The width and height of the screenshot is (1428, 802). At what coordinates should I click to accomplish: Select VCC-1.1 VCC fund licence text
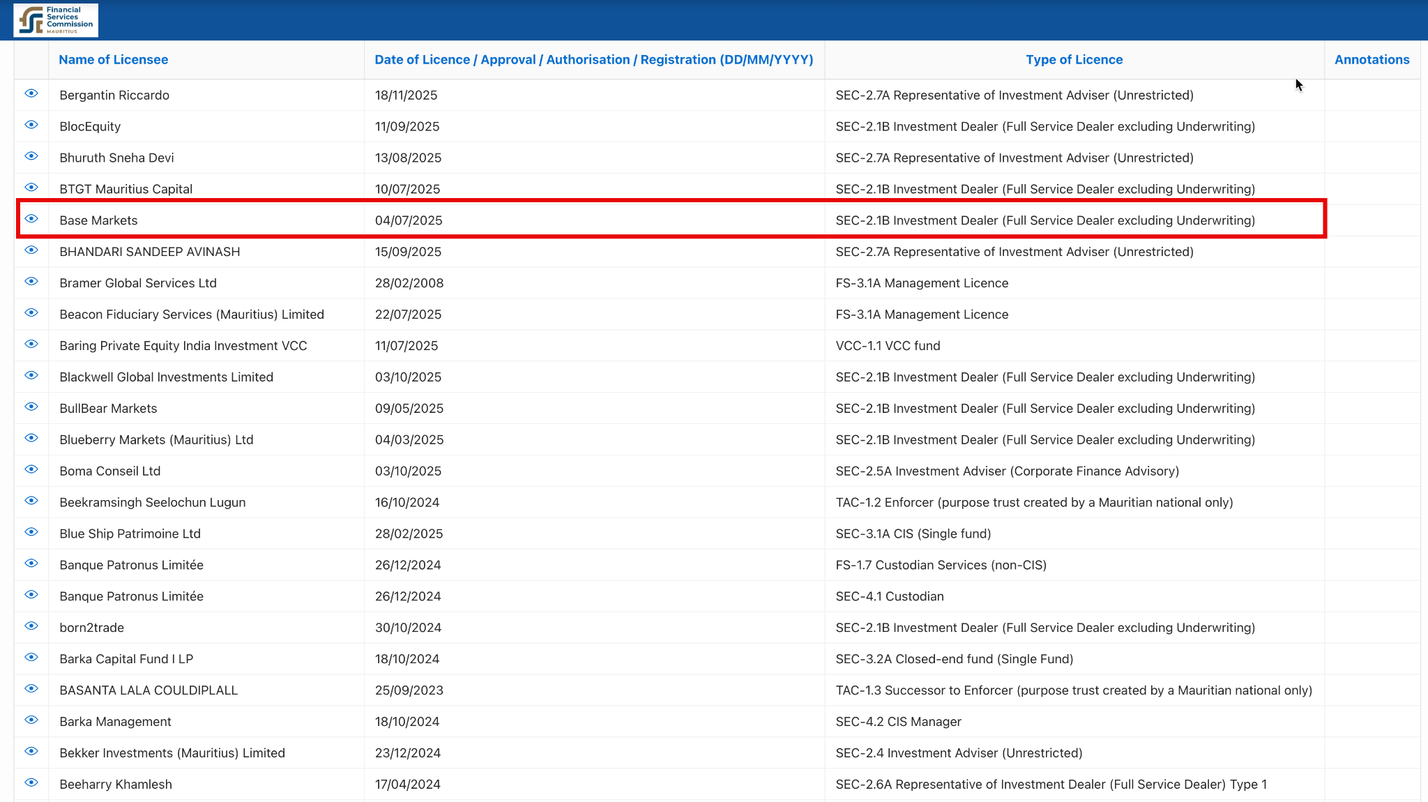point(888,346)
